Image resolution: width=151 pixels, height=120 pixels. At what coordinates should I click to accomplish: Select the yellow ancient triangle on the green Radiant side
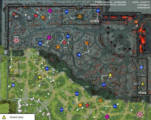pyautogui.click(x=40, y=77)
